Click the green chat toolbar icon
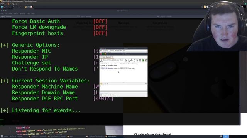This screenshot has height=138, width=247. (143, 61)
